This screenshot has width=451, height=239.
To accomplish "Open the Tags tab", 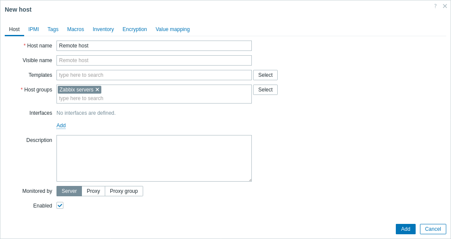I will tap(53, 29).
